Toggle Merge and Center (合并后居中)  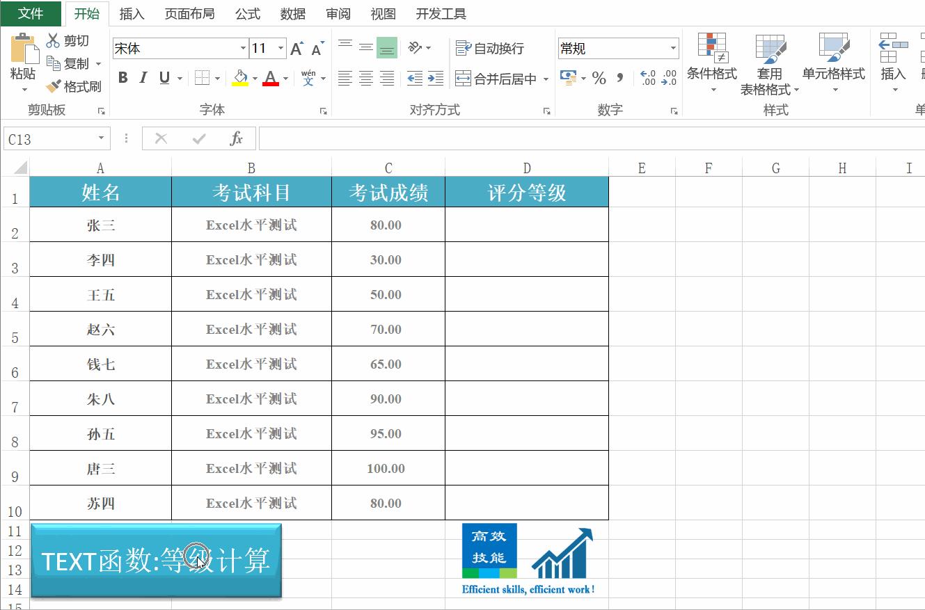(x=494, y=78)
